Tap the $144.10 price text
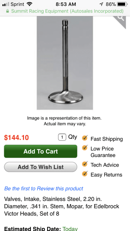The width and height of the screenshot is (130, 231). (x=17, y=137)
